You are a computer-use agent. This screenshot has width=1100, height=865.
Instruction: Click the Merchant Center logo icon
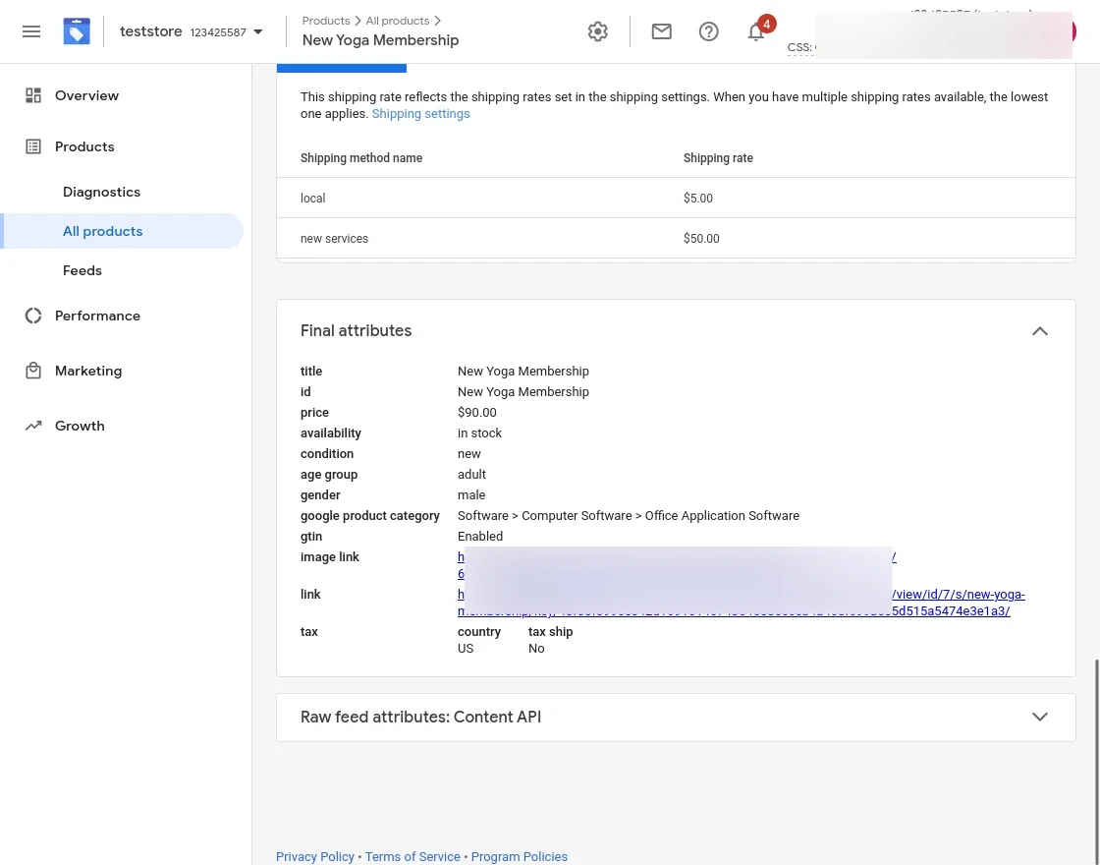click(x=77, y=31)
